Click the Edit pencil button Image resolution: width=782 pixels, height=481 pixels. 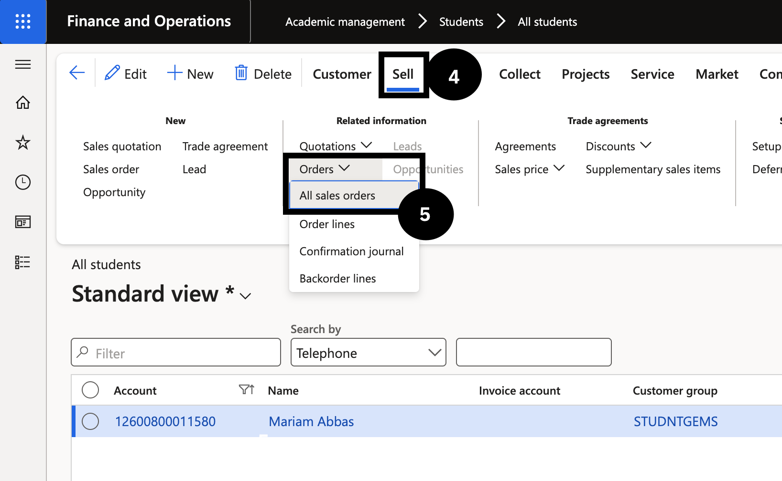pyautogui.click(x=126, y=73)
